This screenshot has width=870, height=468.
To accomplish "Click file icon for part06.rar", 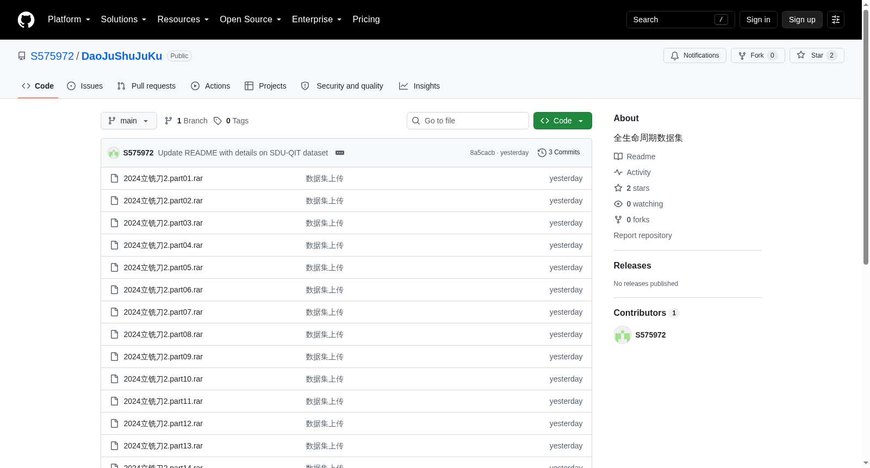I will (x=114, y=290).
